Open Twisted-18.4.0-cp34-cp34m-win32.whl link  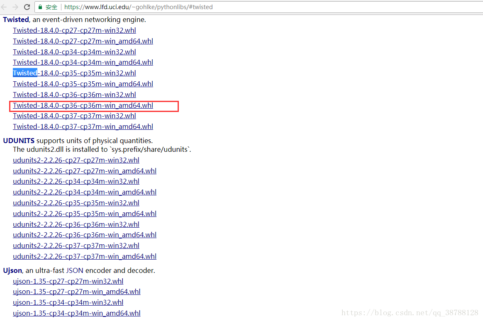click(74, 52)
